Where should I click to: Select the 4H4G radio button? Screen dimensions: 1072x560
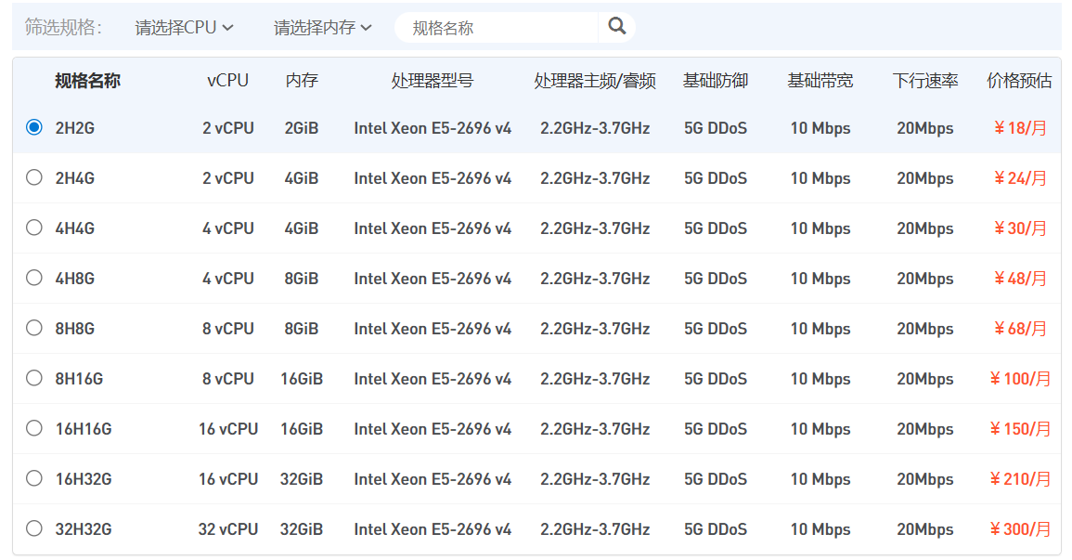click(34, 228)
